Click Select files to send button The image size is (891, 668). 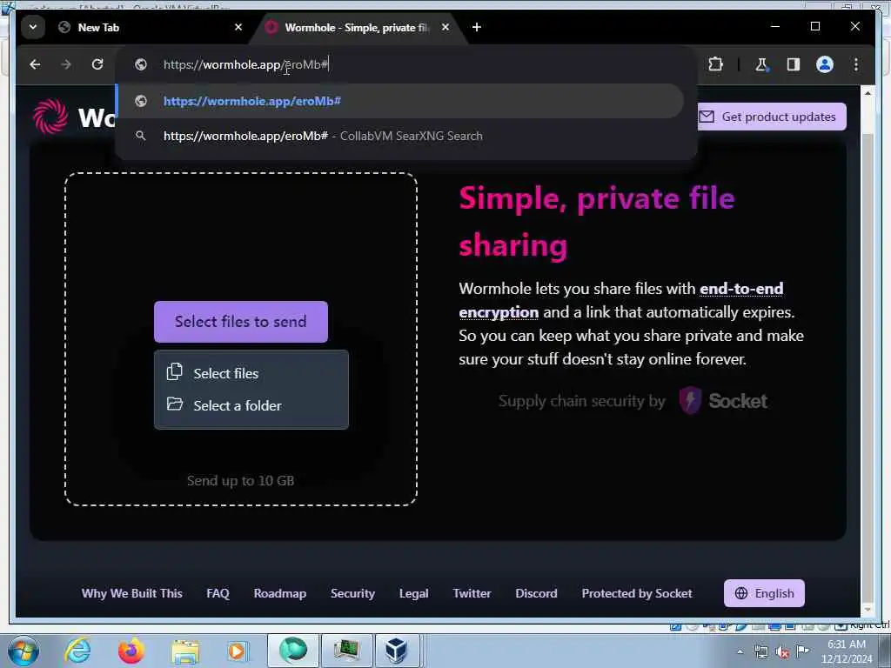tap(241, 322)
